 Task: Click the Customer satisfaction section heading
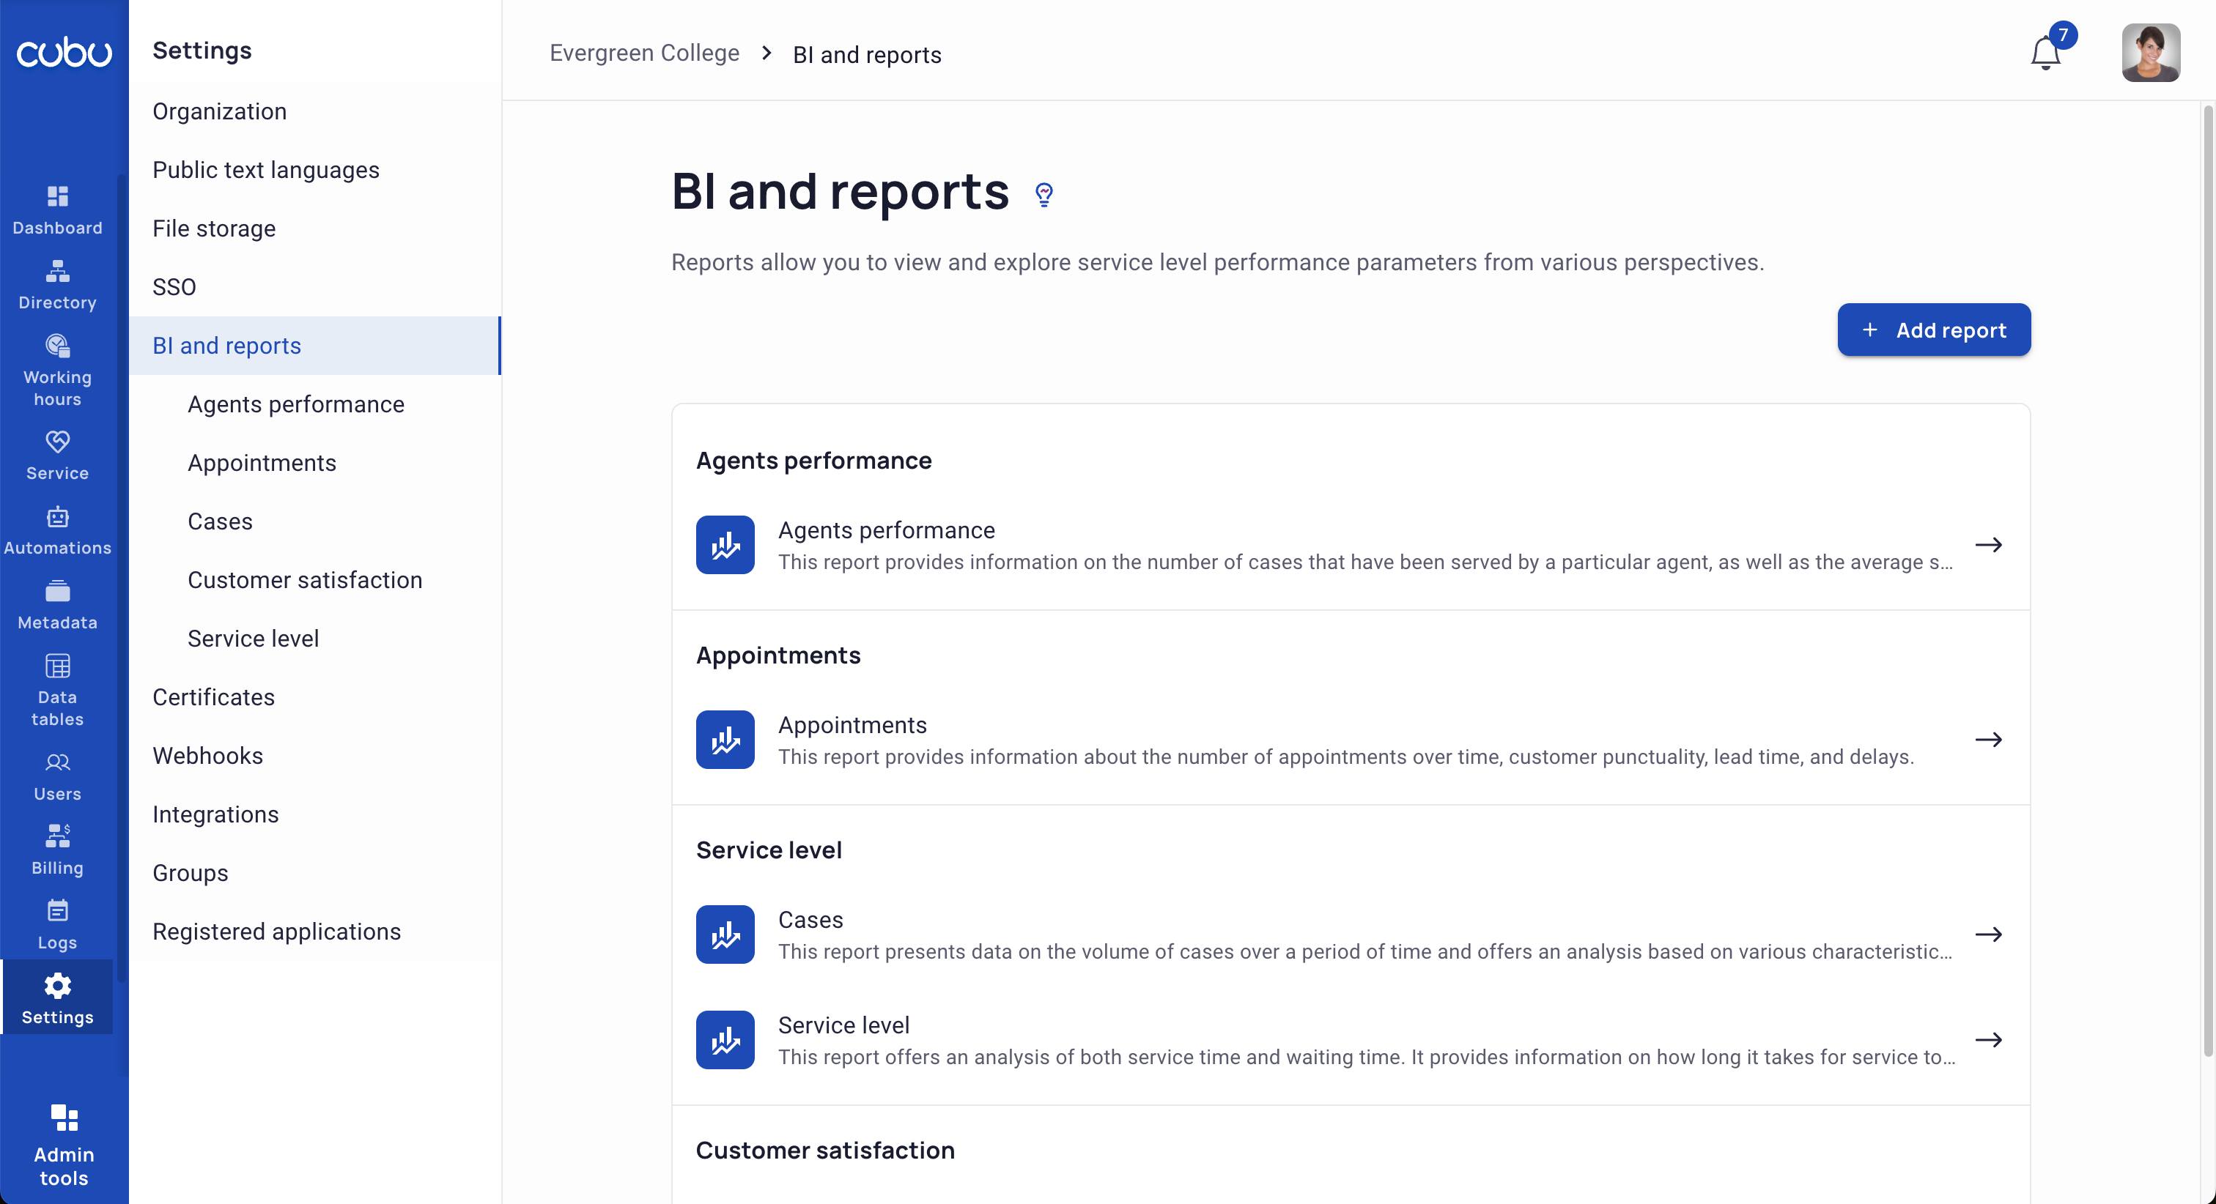coord(825,1151)
